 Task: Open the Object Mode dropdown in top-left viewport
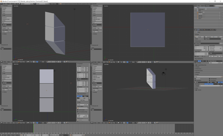pyautogui.click(x=22, y=62)
